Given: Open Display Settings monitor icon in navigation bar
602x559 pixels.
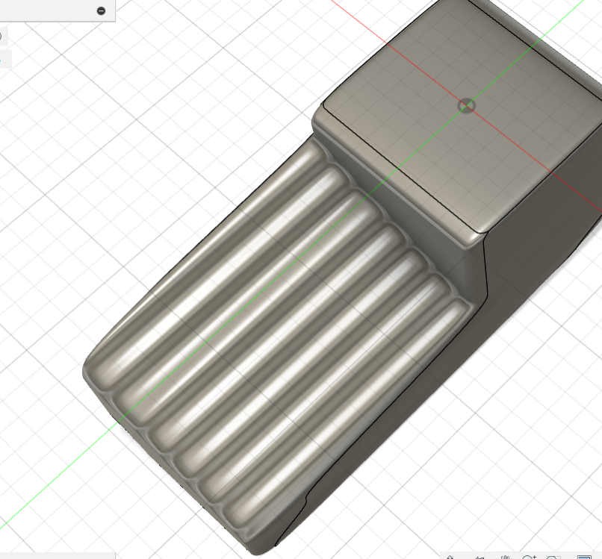Looking at the screenshot, I should (584, 557).
